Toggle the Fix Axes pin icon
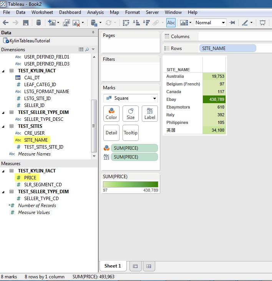 coord(232,23)
